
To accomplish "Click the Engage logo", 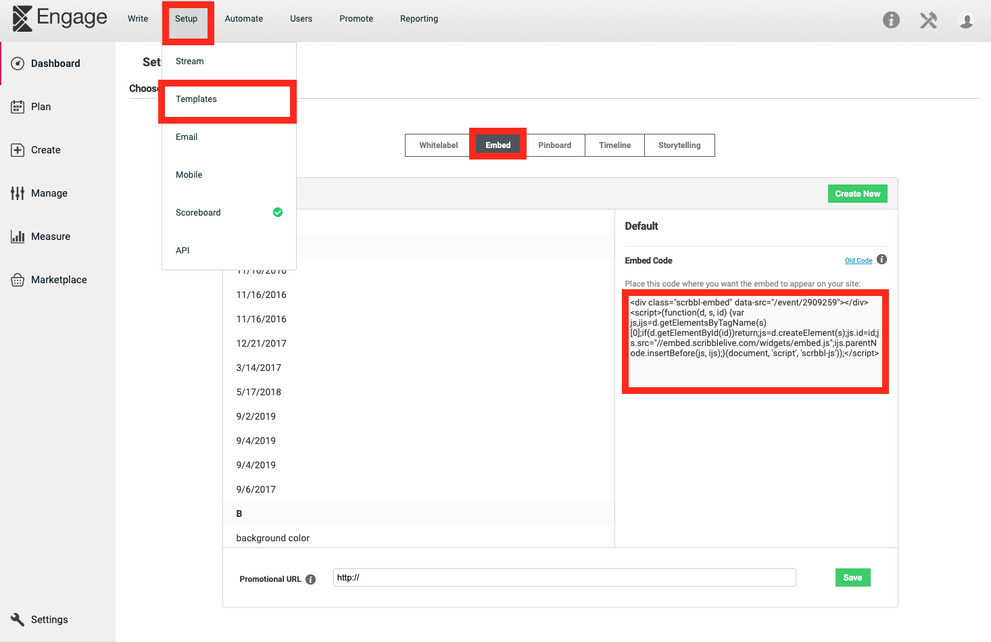I will click(x=59, y=18).
